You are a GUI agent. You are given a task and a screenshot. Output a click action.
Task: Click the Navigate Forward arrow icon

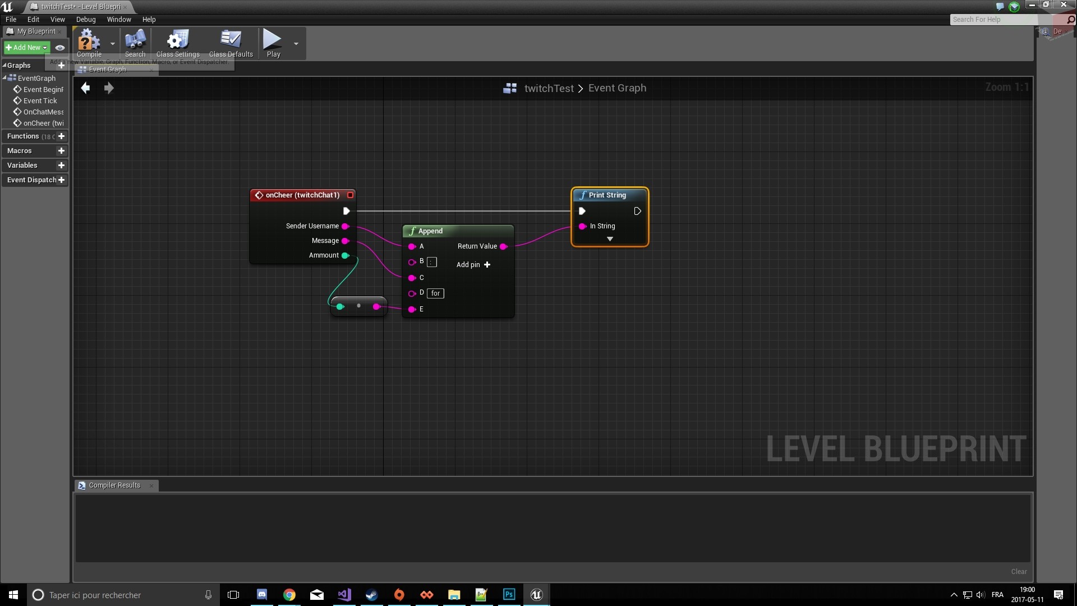click(x=109, y=88)
